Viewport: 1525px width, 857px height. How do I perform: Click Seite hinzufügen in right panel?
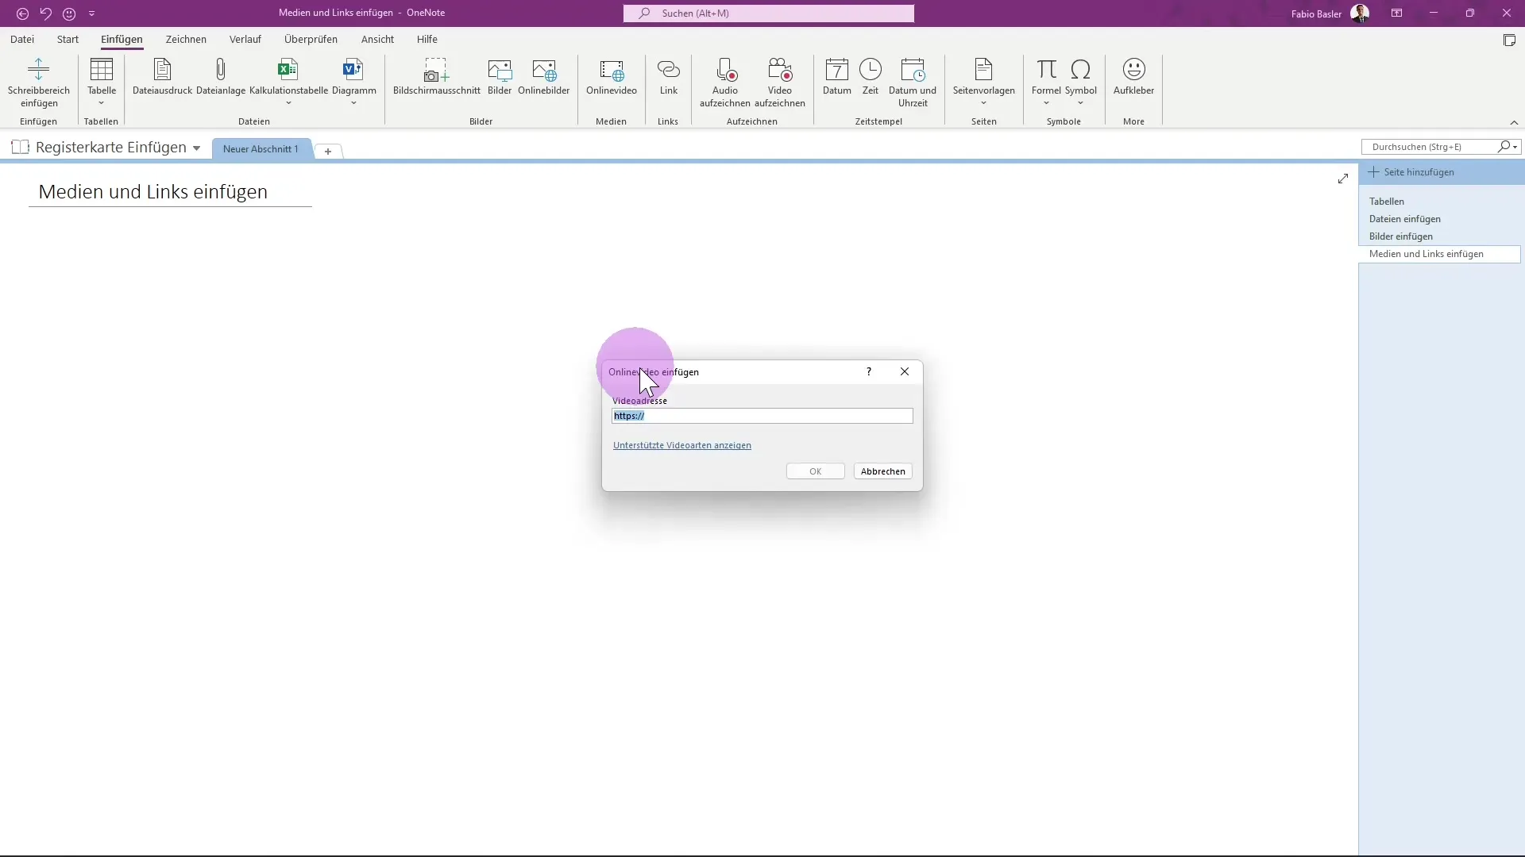(x=1417, y=171)
